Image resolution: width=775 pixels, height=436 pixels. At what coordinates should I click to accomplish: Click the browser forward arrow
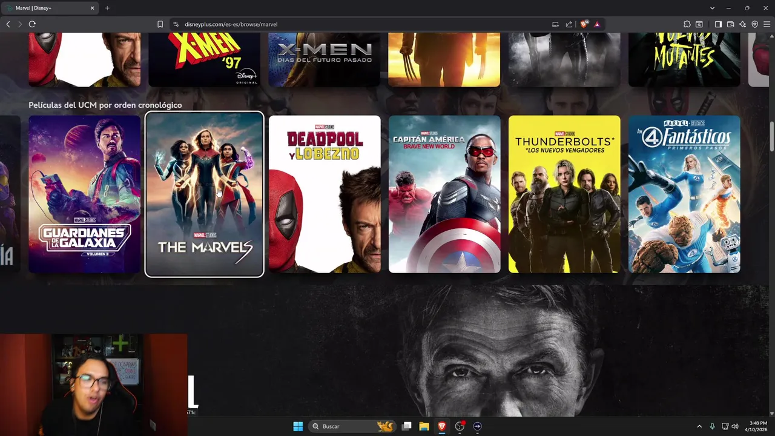[x=20, y=24]
